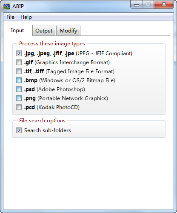Click the 'Process these image types' group heading

52,44
